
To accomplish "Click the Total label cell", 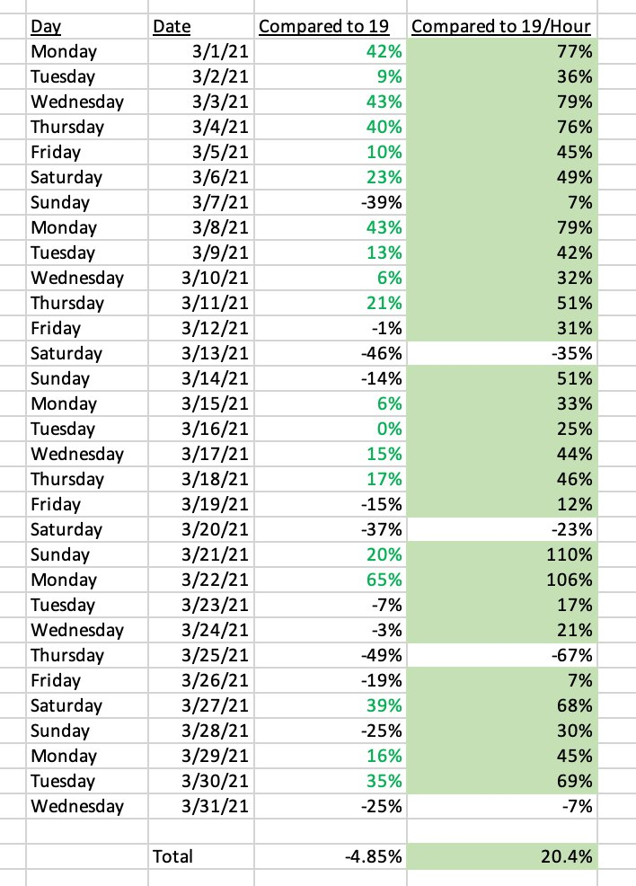I will (x=201, y=856).
